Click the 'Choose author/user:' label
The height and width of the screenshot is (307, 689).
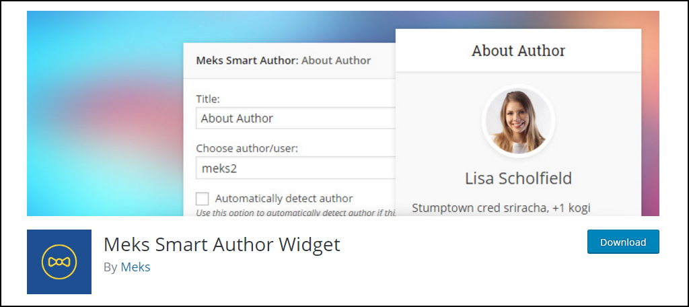tap(247, 149)
